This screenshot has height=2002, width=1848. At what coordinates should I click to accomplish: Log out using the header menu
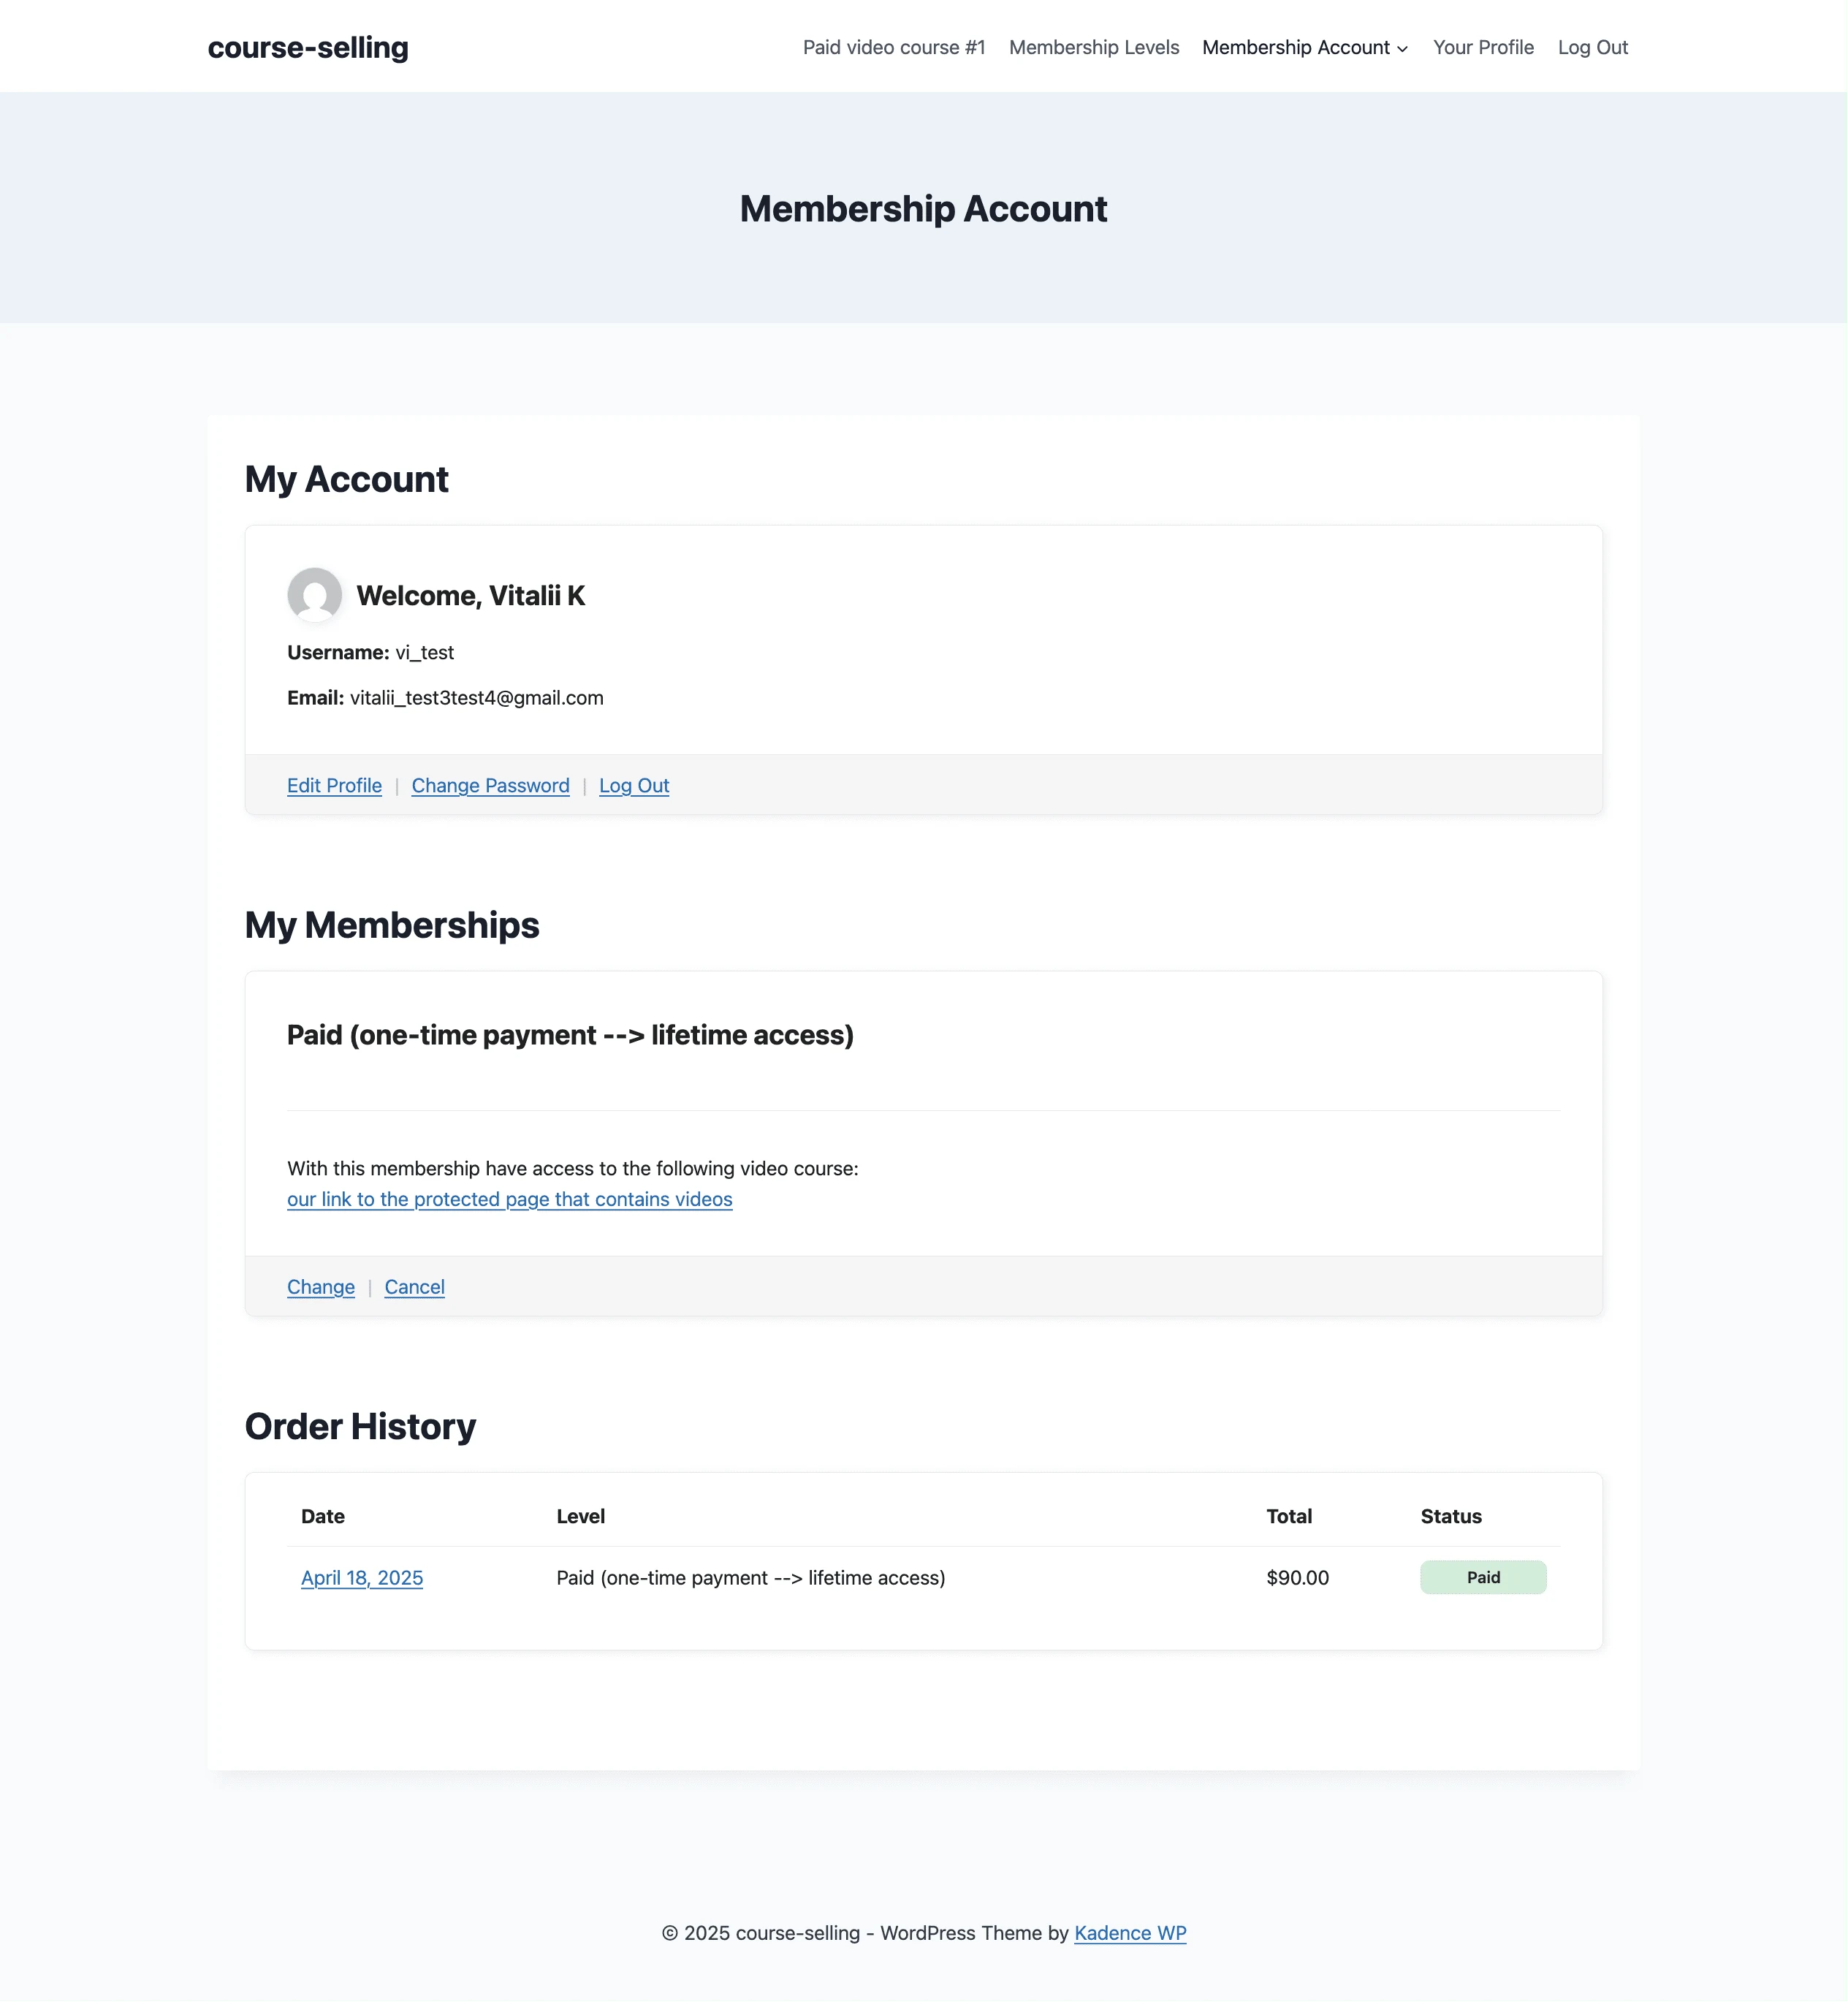[1592, 47]
